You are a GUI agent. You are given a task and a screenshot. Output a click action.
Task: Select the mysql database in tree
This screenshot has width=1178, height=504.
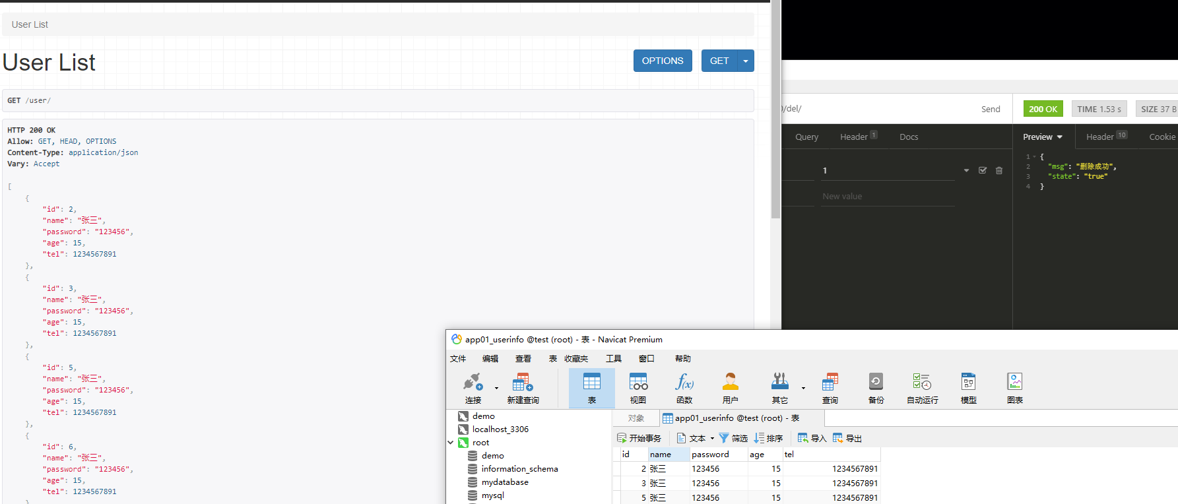pyautogui.click(x=486, y=495)
